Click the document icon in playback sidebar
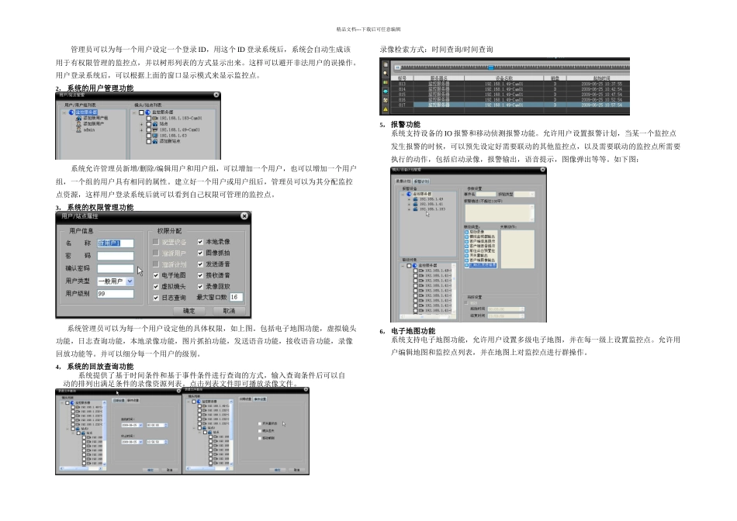This screenshot has width=737, height=521. [386, 64]
